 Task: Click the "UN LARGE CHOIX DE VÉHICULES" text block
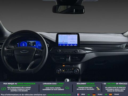115,89
